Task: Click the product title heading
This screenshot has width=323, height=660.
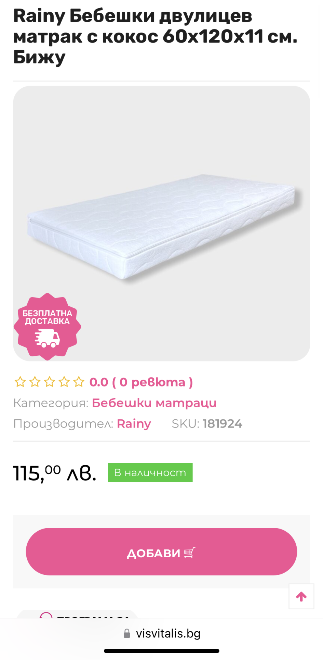Action: tap(156, 36)
